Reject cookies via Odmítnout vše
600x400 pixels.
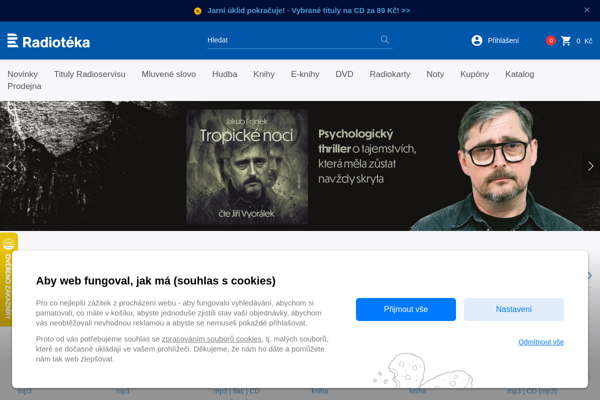coord(541,342)
